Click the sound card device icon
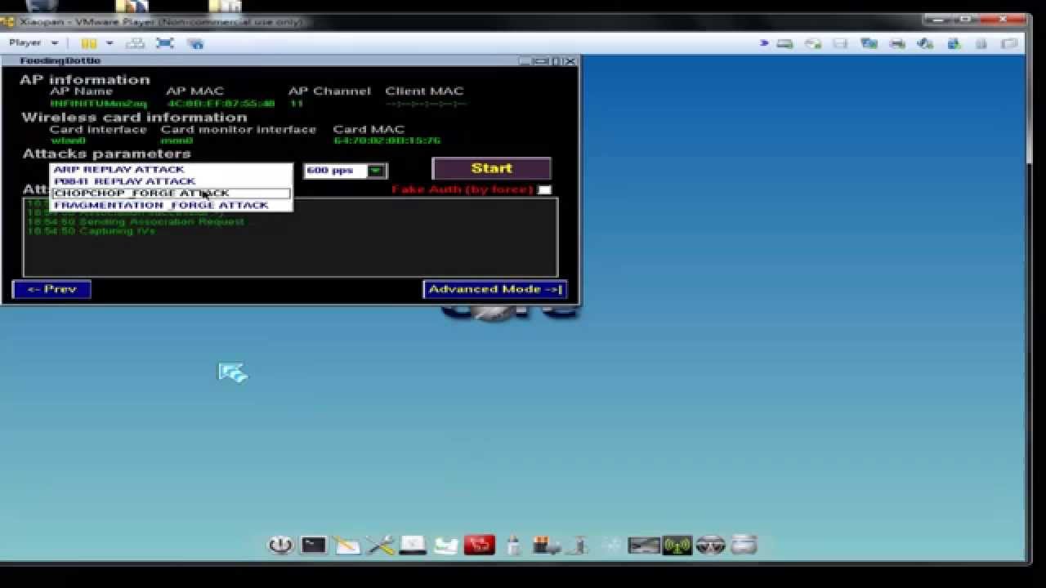Viewport: 1046px width, 588px height. [925, 43]
